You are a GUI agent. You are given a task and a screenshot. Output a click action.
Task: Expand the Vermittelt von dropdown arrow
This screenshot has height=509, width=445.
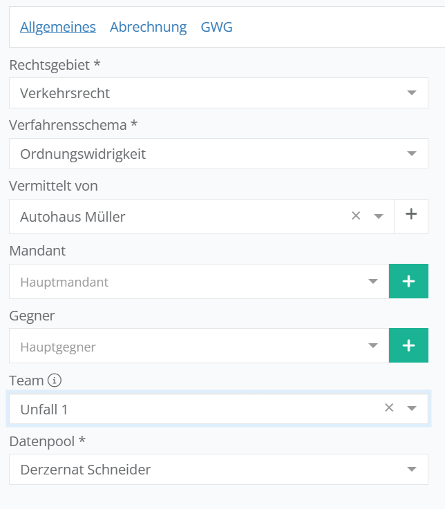click(x=379, y=216)
